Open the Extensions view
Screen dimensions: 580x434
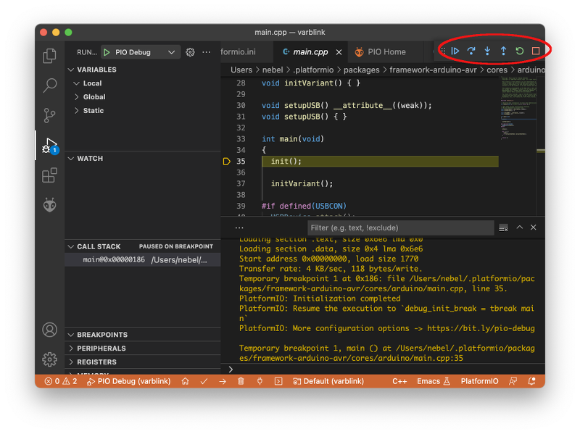tap(49, 175)
